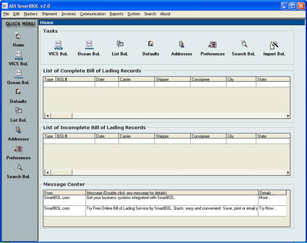The width and height of the screenshot is (307, 243).
Task: Open the Communication menu
Action: point(93,14)
